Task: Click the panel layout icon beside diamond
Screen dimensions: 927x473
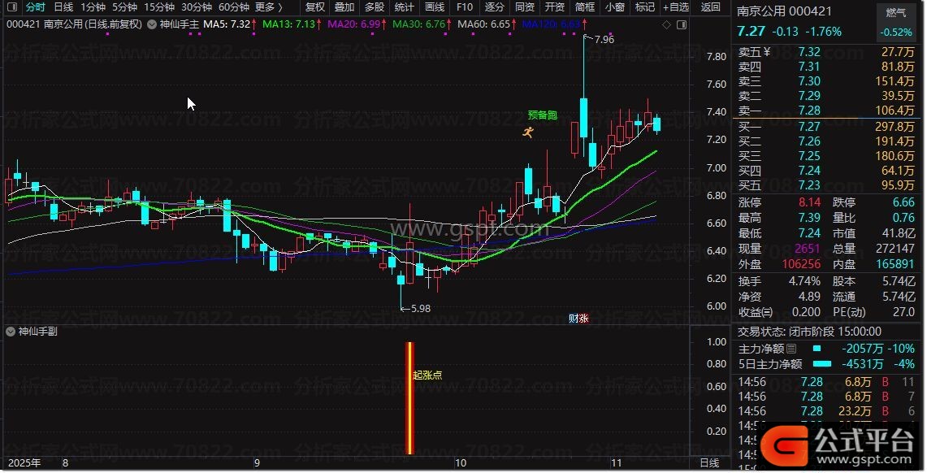Action: 680,24
